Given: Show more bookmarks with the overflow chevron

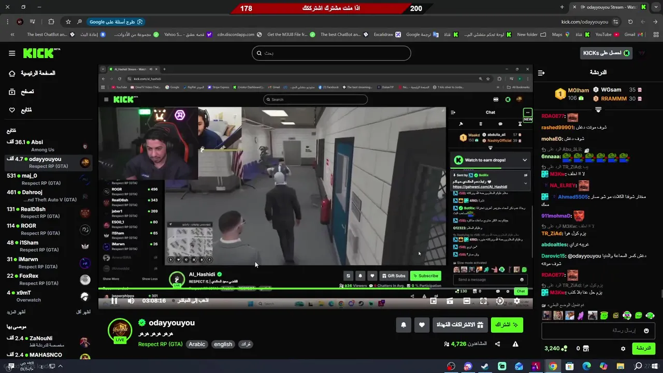Looking at the screenshot, I should coord(12,35).
